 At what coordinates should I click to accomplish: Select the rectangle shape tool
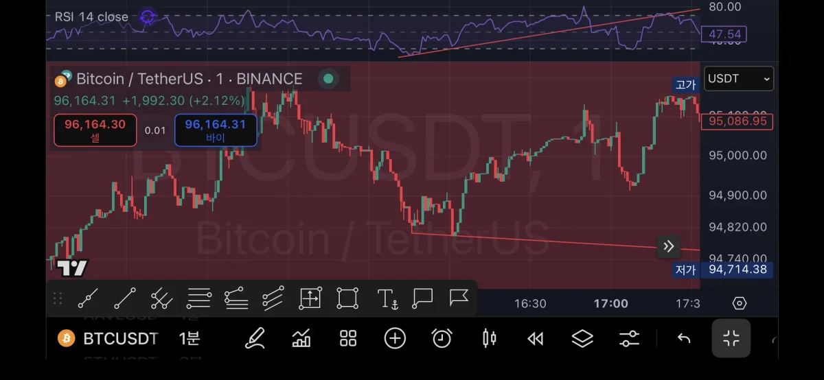click(x=347, y=298)
